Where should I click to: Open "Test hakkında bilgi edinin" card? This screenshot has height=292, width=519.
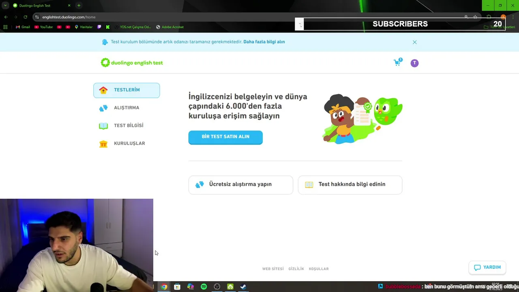coord(350,185)
